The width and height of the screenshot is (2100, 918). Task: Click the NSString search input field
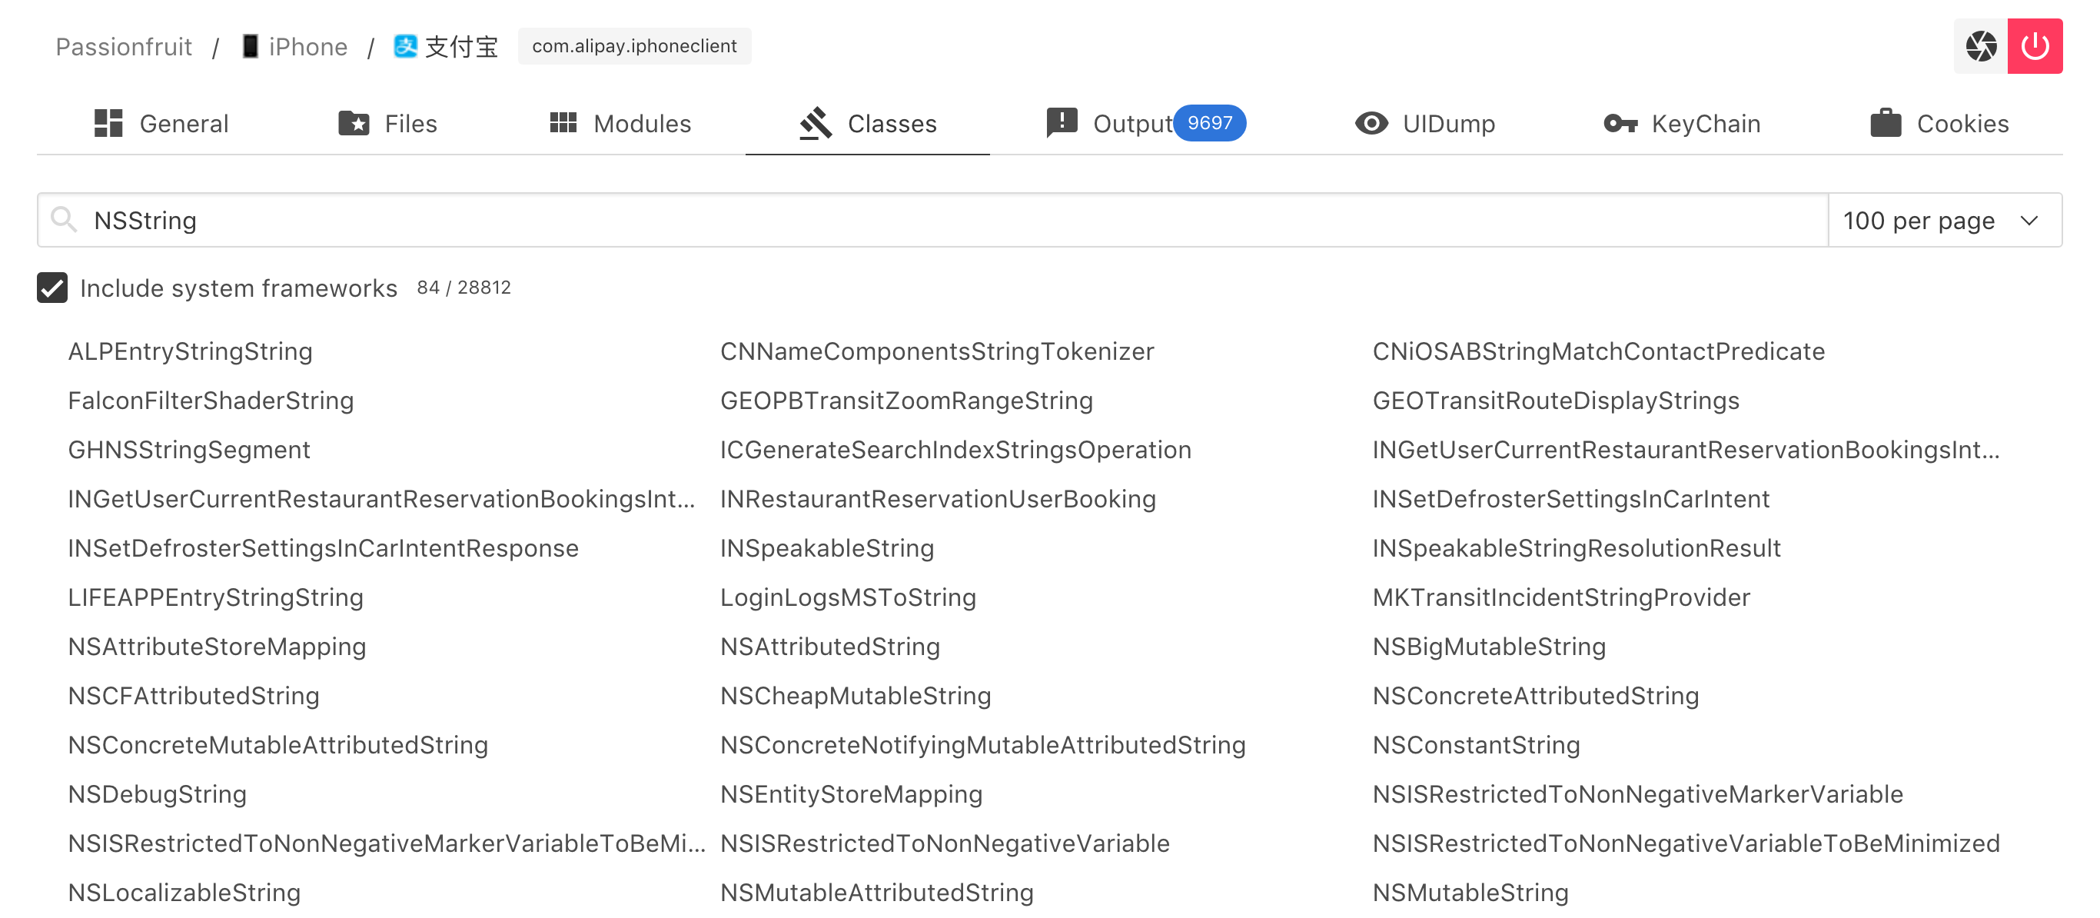(929, 220)
